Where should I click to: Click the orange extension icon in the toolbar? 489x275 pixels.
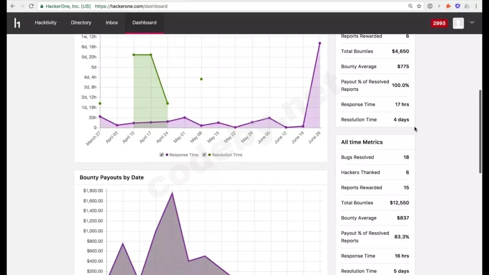pyautogui.click(x=449, y=6)
